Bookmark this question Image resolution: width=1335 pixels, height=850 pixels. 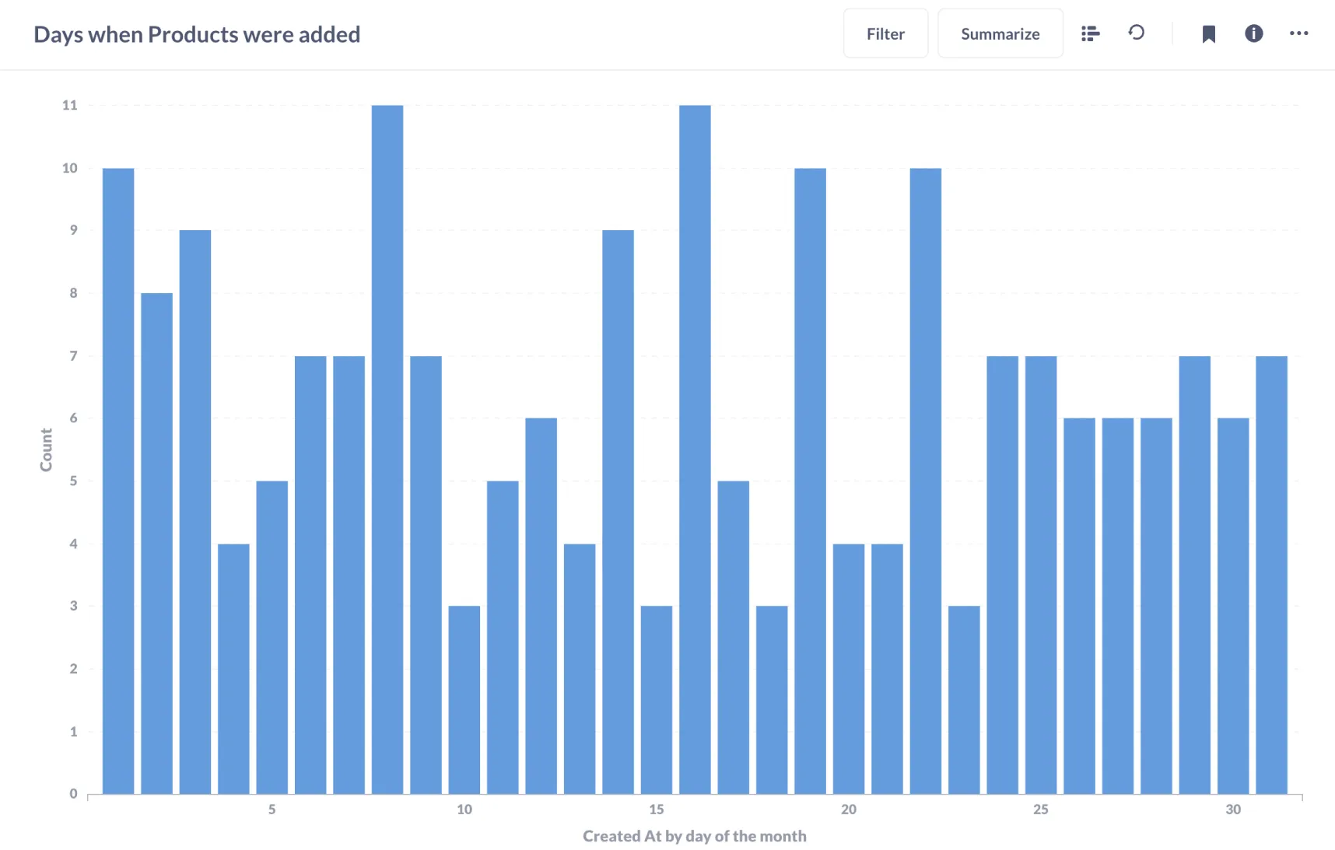point(1208,33)
